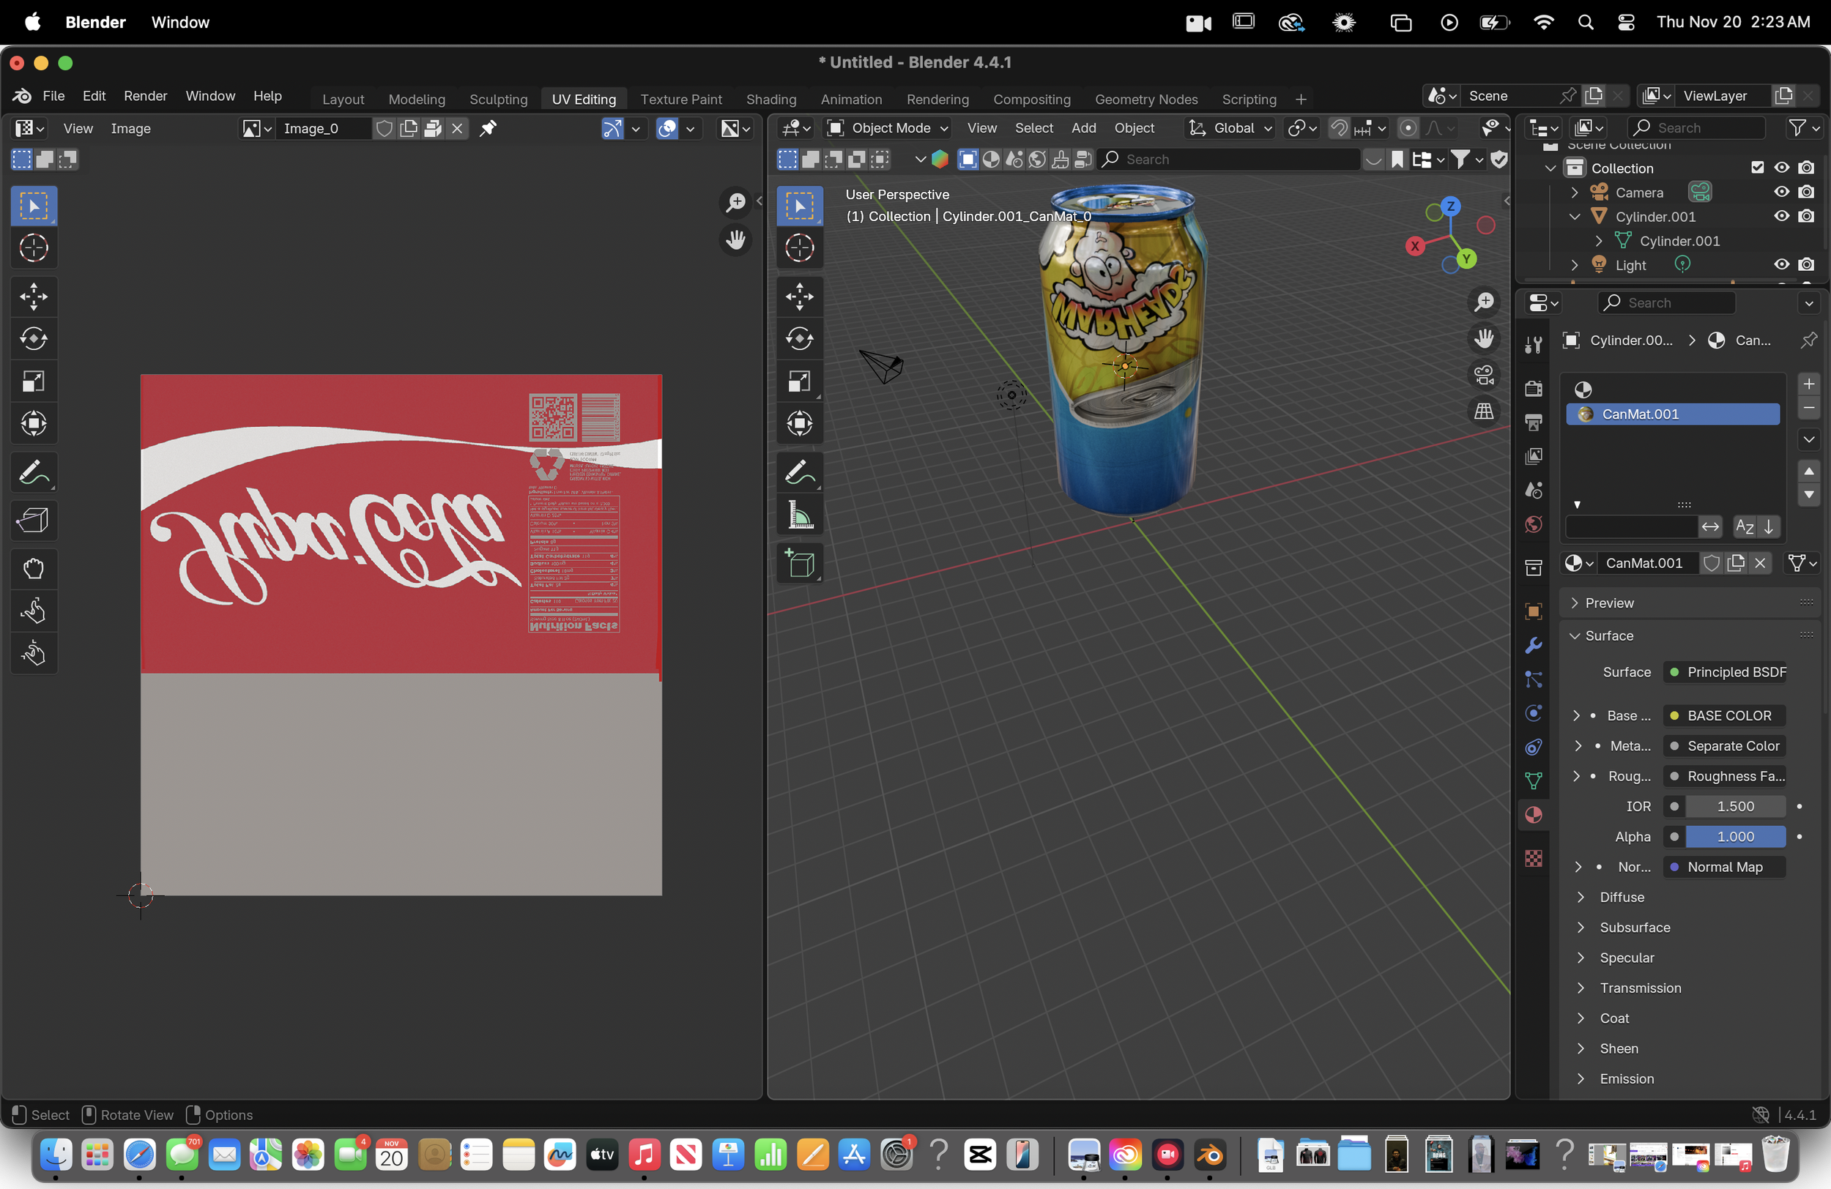The width and height of the screenshot is (1831, 1189).
Task: Expand the Camera tree item
Action: (x=1575, y=193)
